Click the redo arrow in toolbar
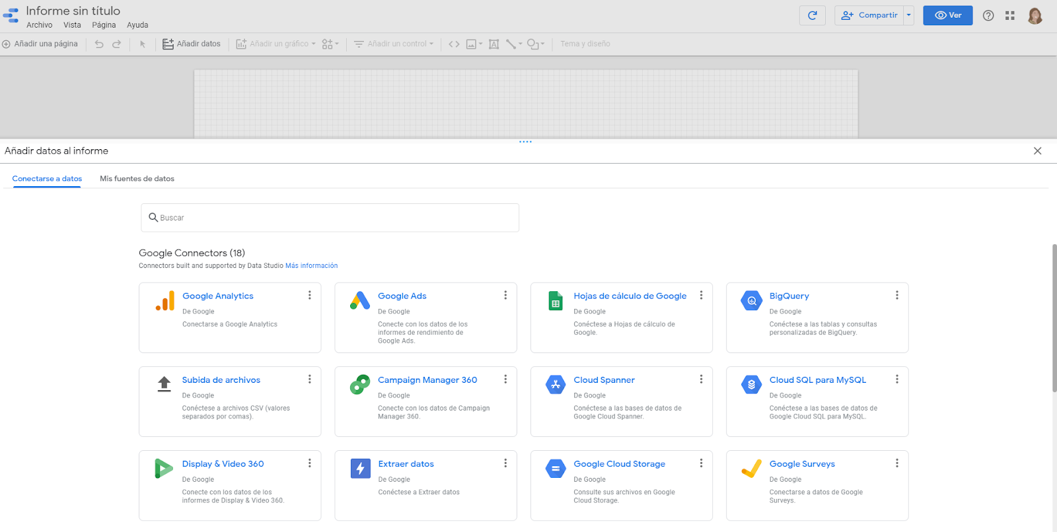The height and width of the screenshot is (532, 1057). 116,44
